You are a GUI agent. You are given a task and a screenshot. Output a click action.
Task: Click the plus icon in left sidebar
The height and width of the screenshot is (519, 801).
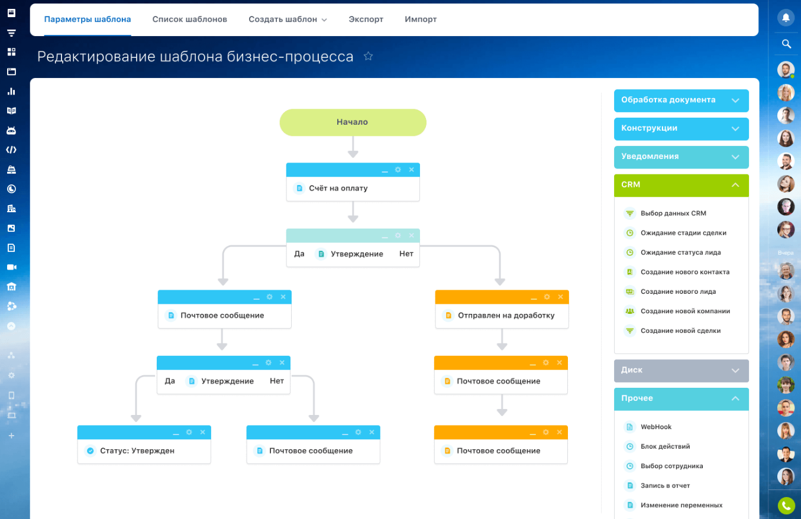[11, 436]
